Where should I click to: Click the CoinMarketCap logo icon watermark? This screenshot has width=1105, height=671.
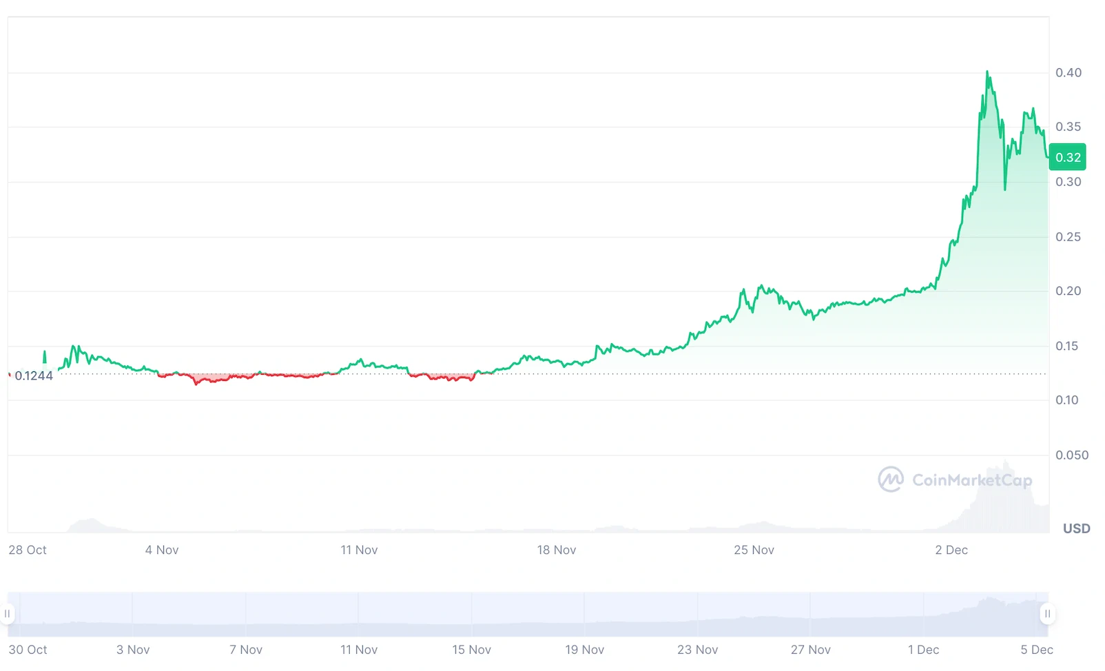(890, 479)
